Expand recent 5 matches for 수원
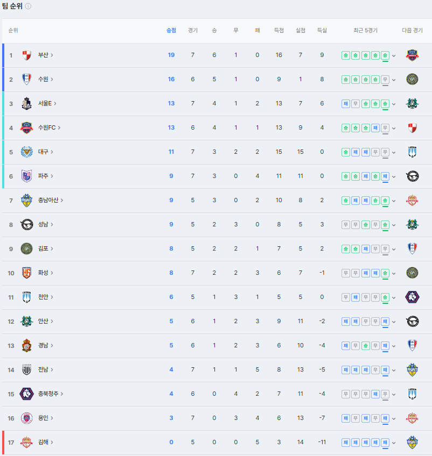The height and width of the screenshot is (456, 432). pos(394,80)
